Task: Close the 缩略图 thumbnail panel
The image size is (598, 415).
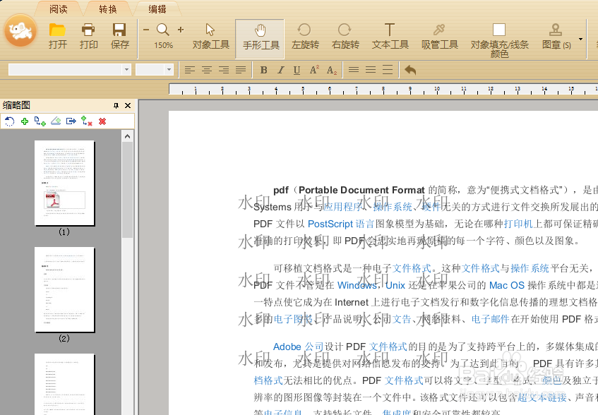Action: pos(128,106)
